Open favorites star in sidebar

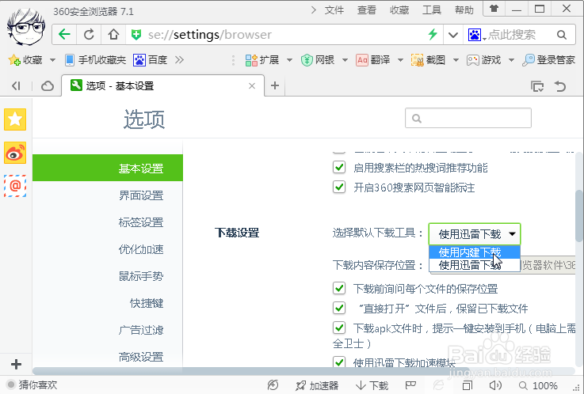(x=15, y=119)
